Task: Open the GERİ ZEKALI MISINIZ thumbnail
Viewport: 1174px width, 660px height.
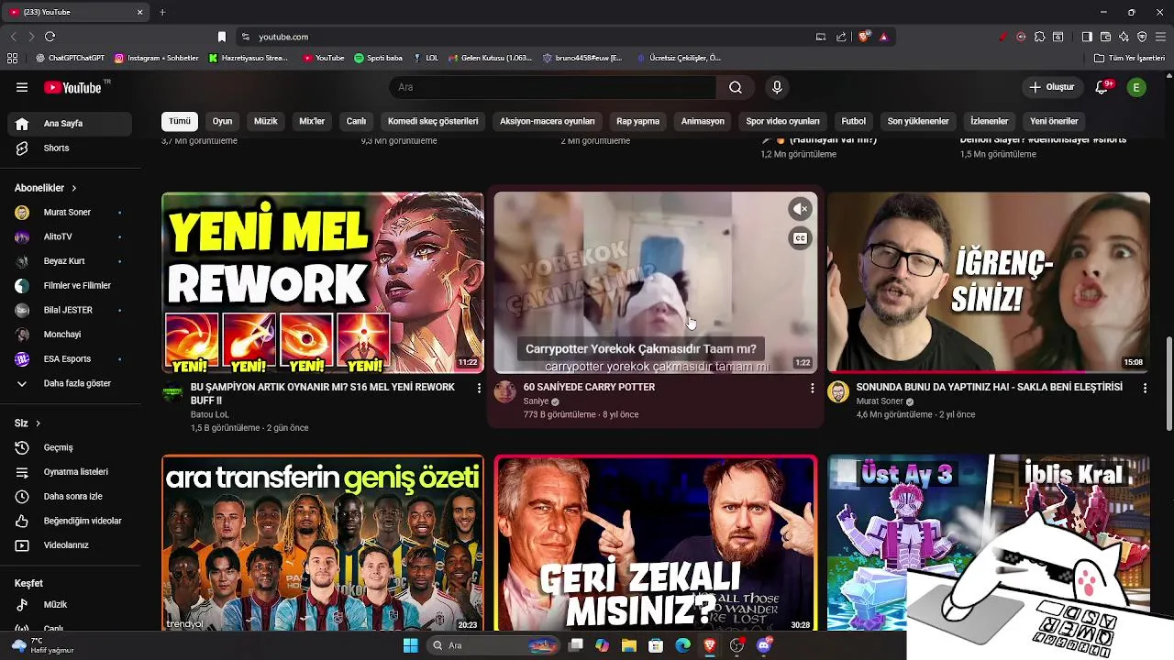Action: tap(656, 544)
